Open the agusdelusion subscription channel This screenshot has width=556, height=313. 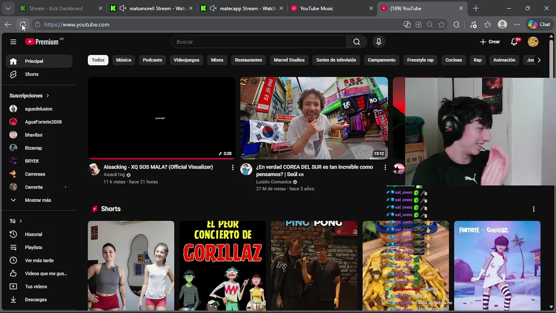(x=38, y=109)
